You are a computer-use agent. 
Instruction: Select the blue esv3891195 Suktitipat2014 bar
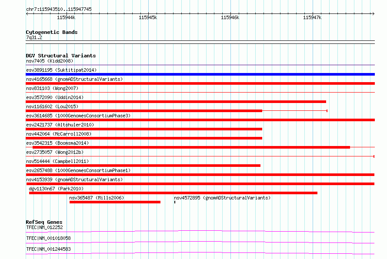pos(200,74)
